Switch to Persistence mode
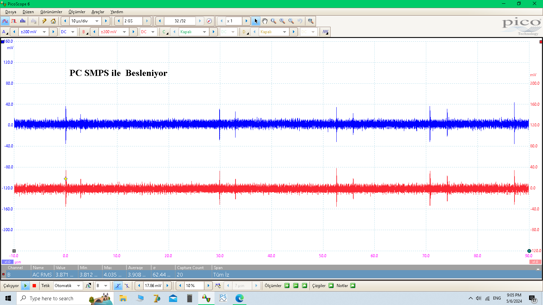 [14, 21]
